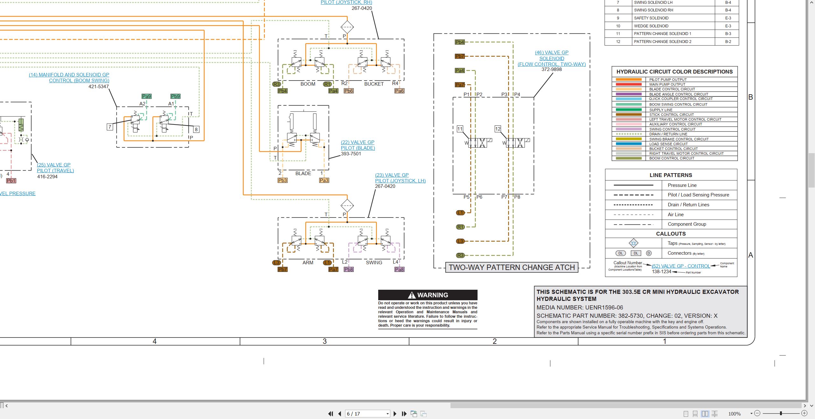Click the Pb8 swing port label
The width and height of the screenshot is (815, 419).
point(349,269)
